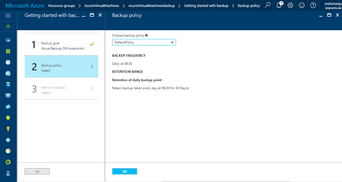Open All resources green grid icon

(8, 51)
